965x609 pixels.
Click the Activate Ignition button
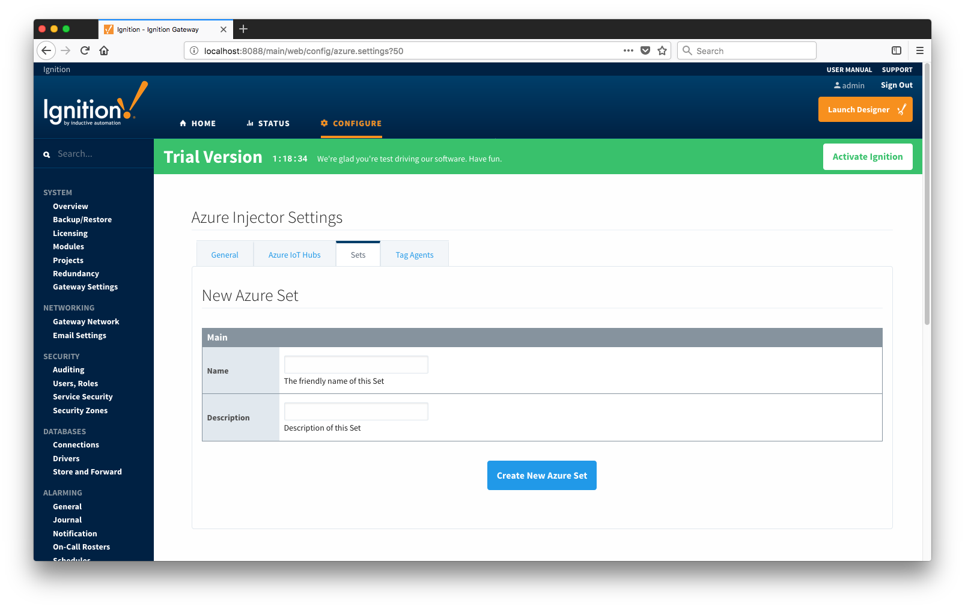(x=867, y=157)
